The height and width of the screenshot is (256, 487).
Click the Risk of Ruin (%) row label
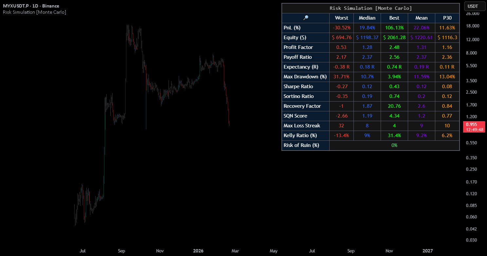301,145
